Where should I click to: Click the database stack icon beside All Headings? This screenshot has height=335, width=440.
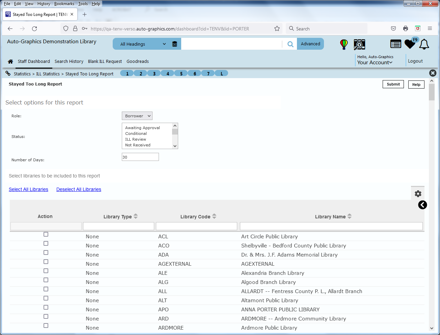(x=175, y=44)
